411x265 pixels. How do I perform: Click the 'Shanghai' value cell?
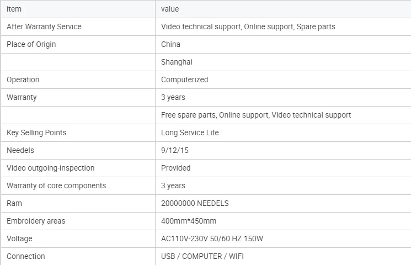(x=283, y=62)
